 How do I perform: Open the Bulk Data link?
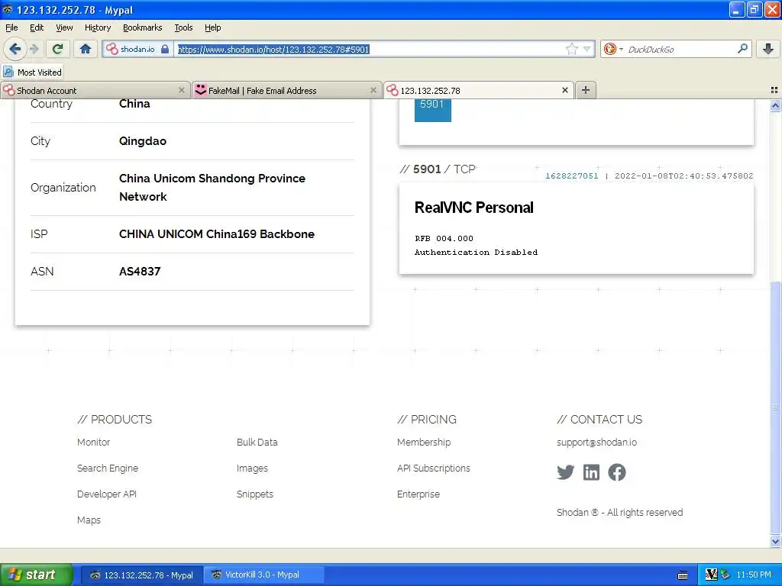(x=257, y=442)
